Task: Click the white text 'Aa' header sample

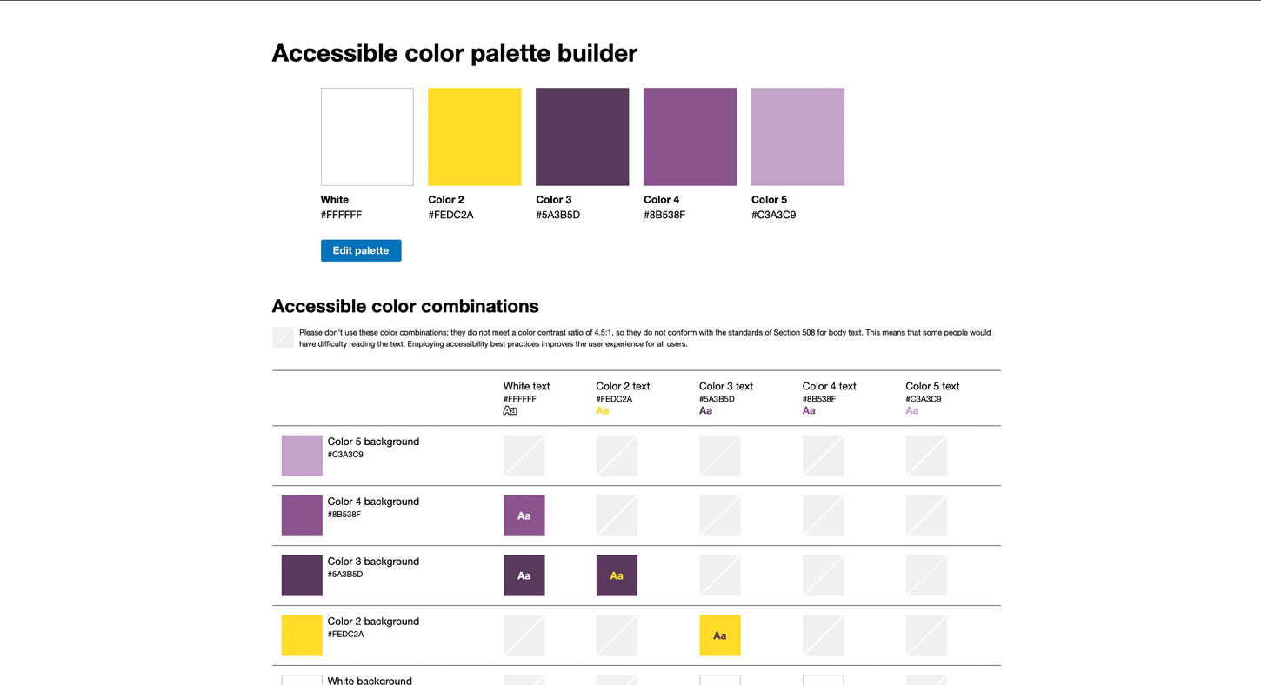Action: (510, 410)
